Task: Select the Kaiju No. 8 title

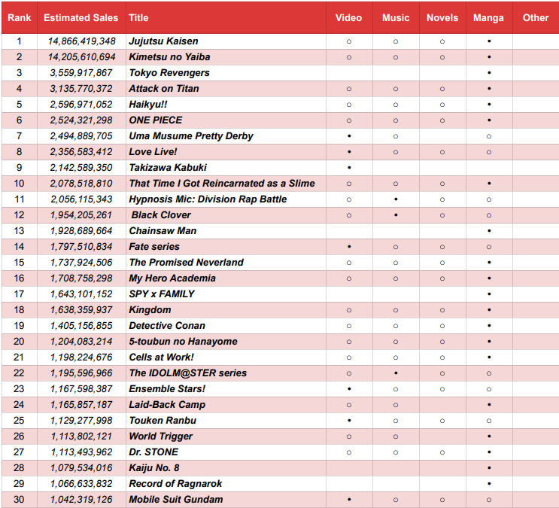Action: tap(154, 467)
